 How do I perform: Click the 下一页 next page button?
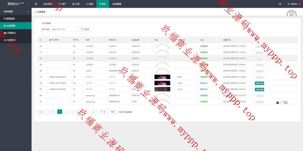coord(102,112)
